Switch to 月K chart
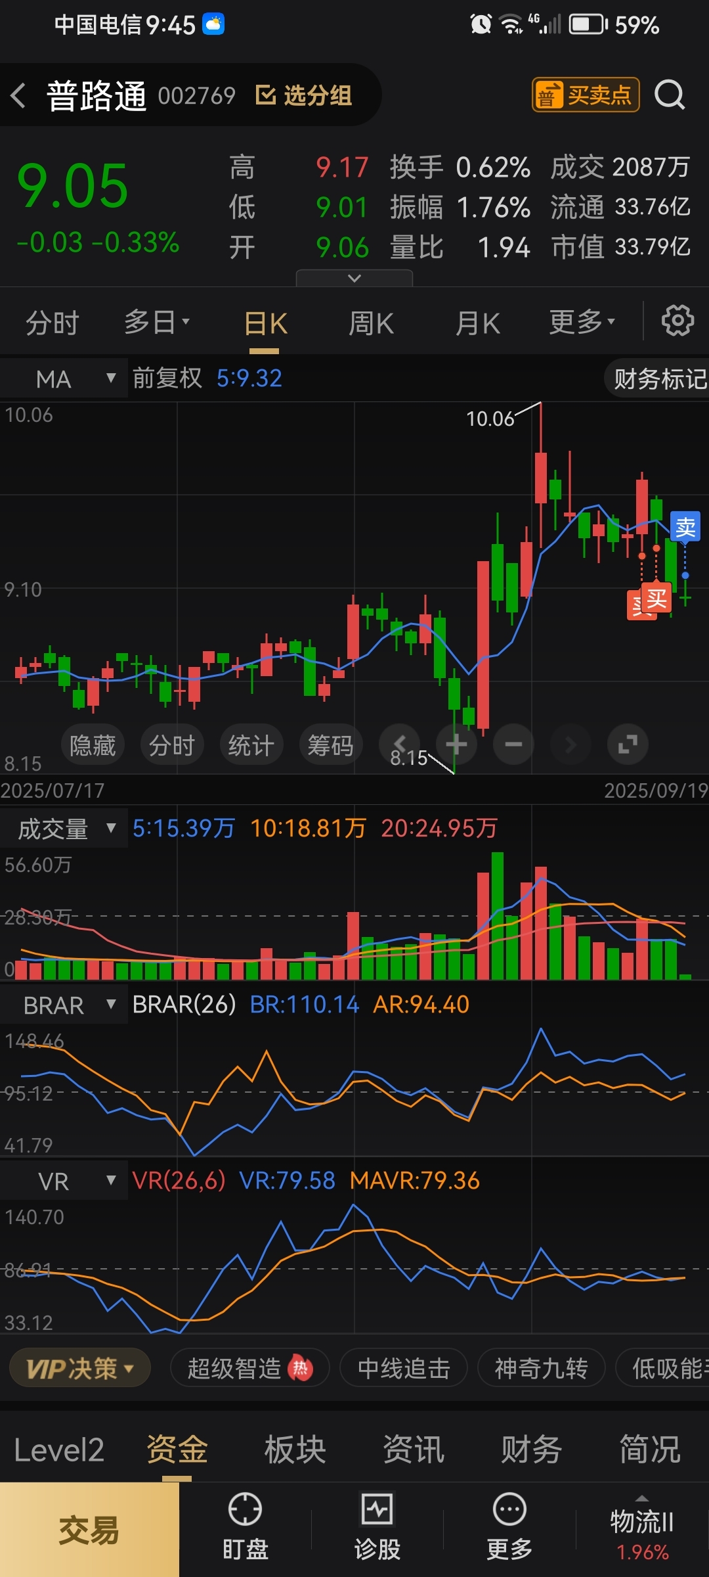 click(x=478, y=323)
